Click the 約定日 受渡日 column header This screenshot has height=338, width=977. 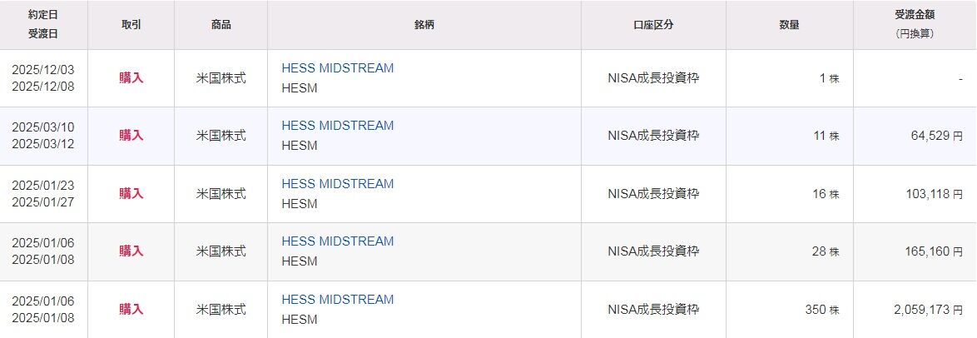[43, 25]
